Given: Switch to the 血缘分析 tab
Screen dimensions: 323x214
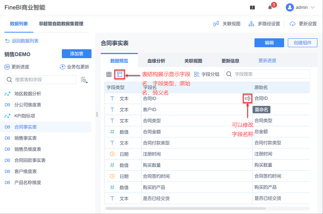Looking at the screenshot, I should pos(156,61).
